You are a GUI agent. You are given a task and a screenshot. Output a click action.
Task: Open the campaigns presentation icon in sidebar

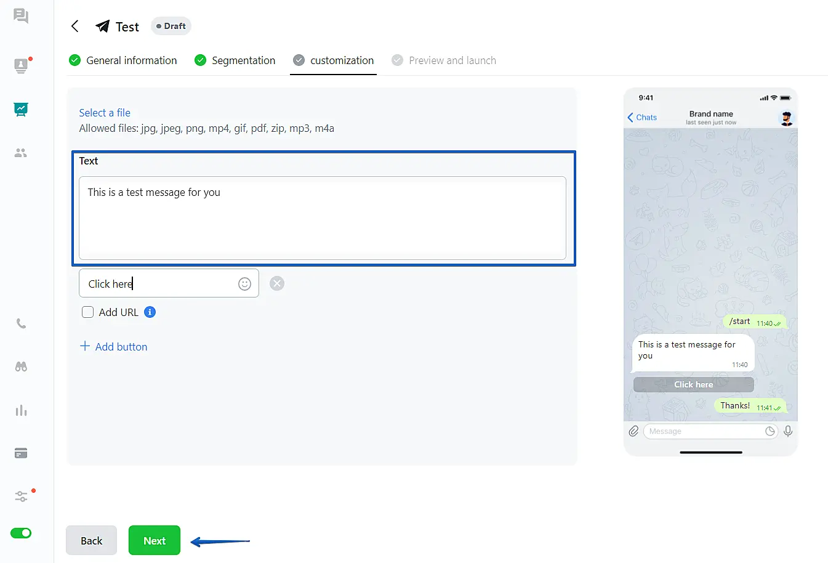coord(21,110)
